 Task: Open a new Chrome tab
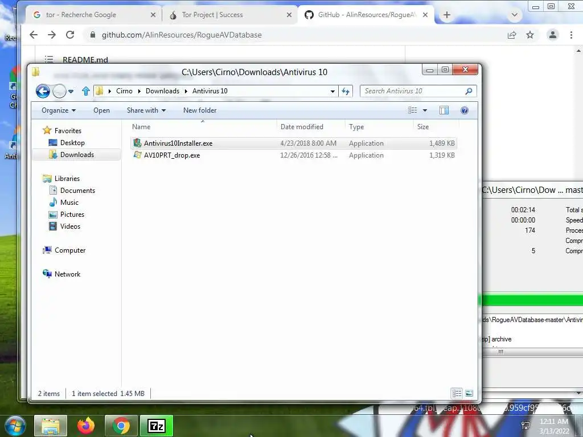[x=447, y=15]
